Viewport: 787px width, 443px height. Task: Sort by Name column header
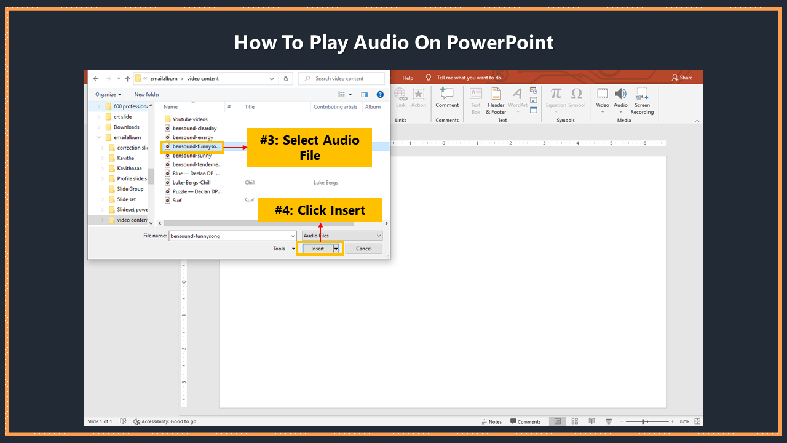(x=170, y=107)
